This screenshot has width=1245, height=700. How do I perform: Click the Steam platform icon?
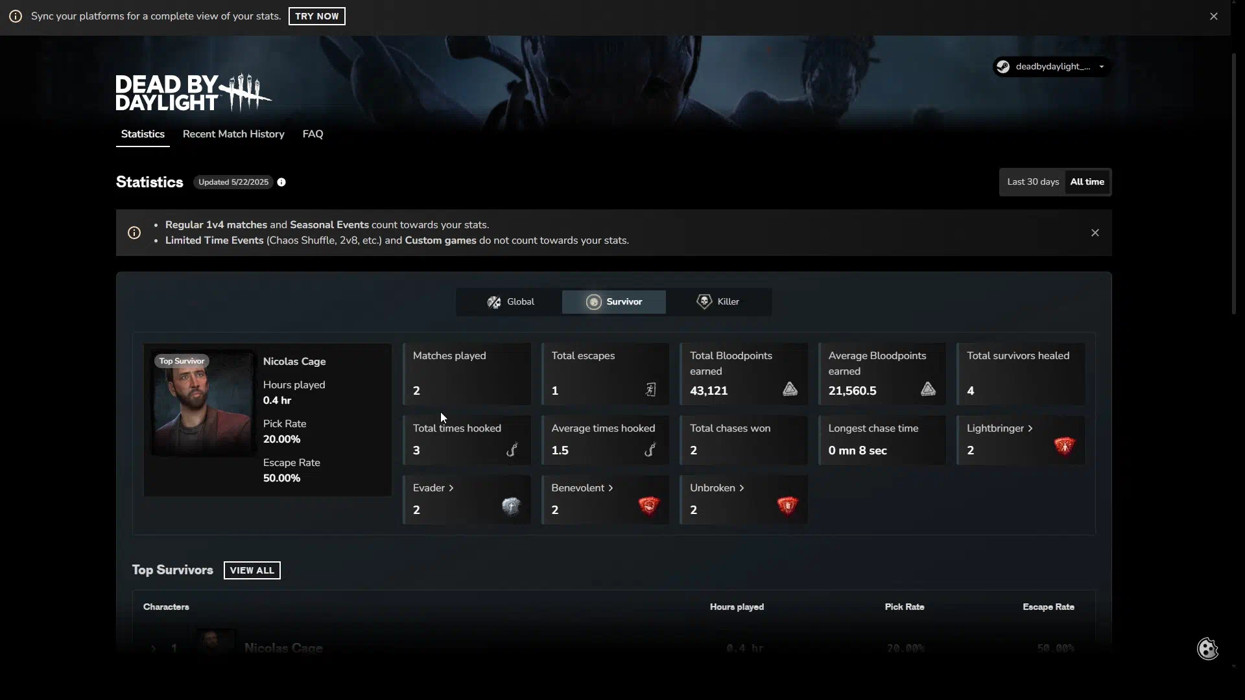coord(1003,67)
